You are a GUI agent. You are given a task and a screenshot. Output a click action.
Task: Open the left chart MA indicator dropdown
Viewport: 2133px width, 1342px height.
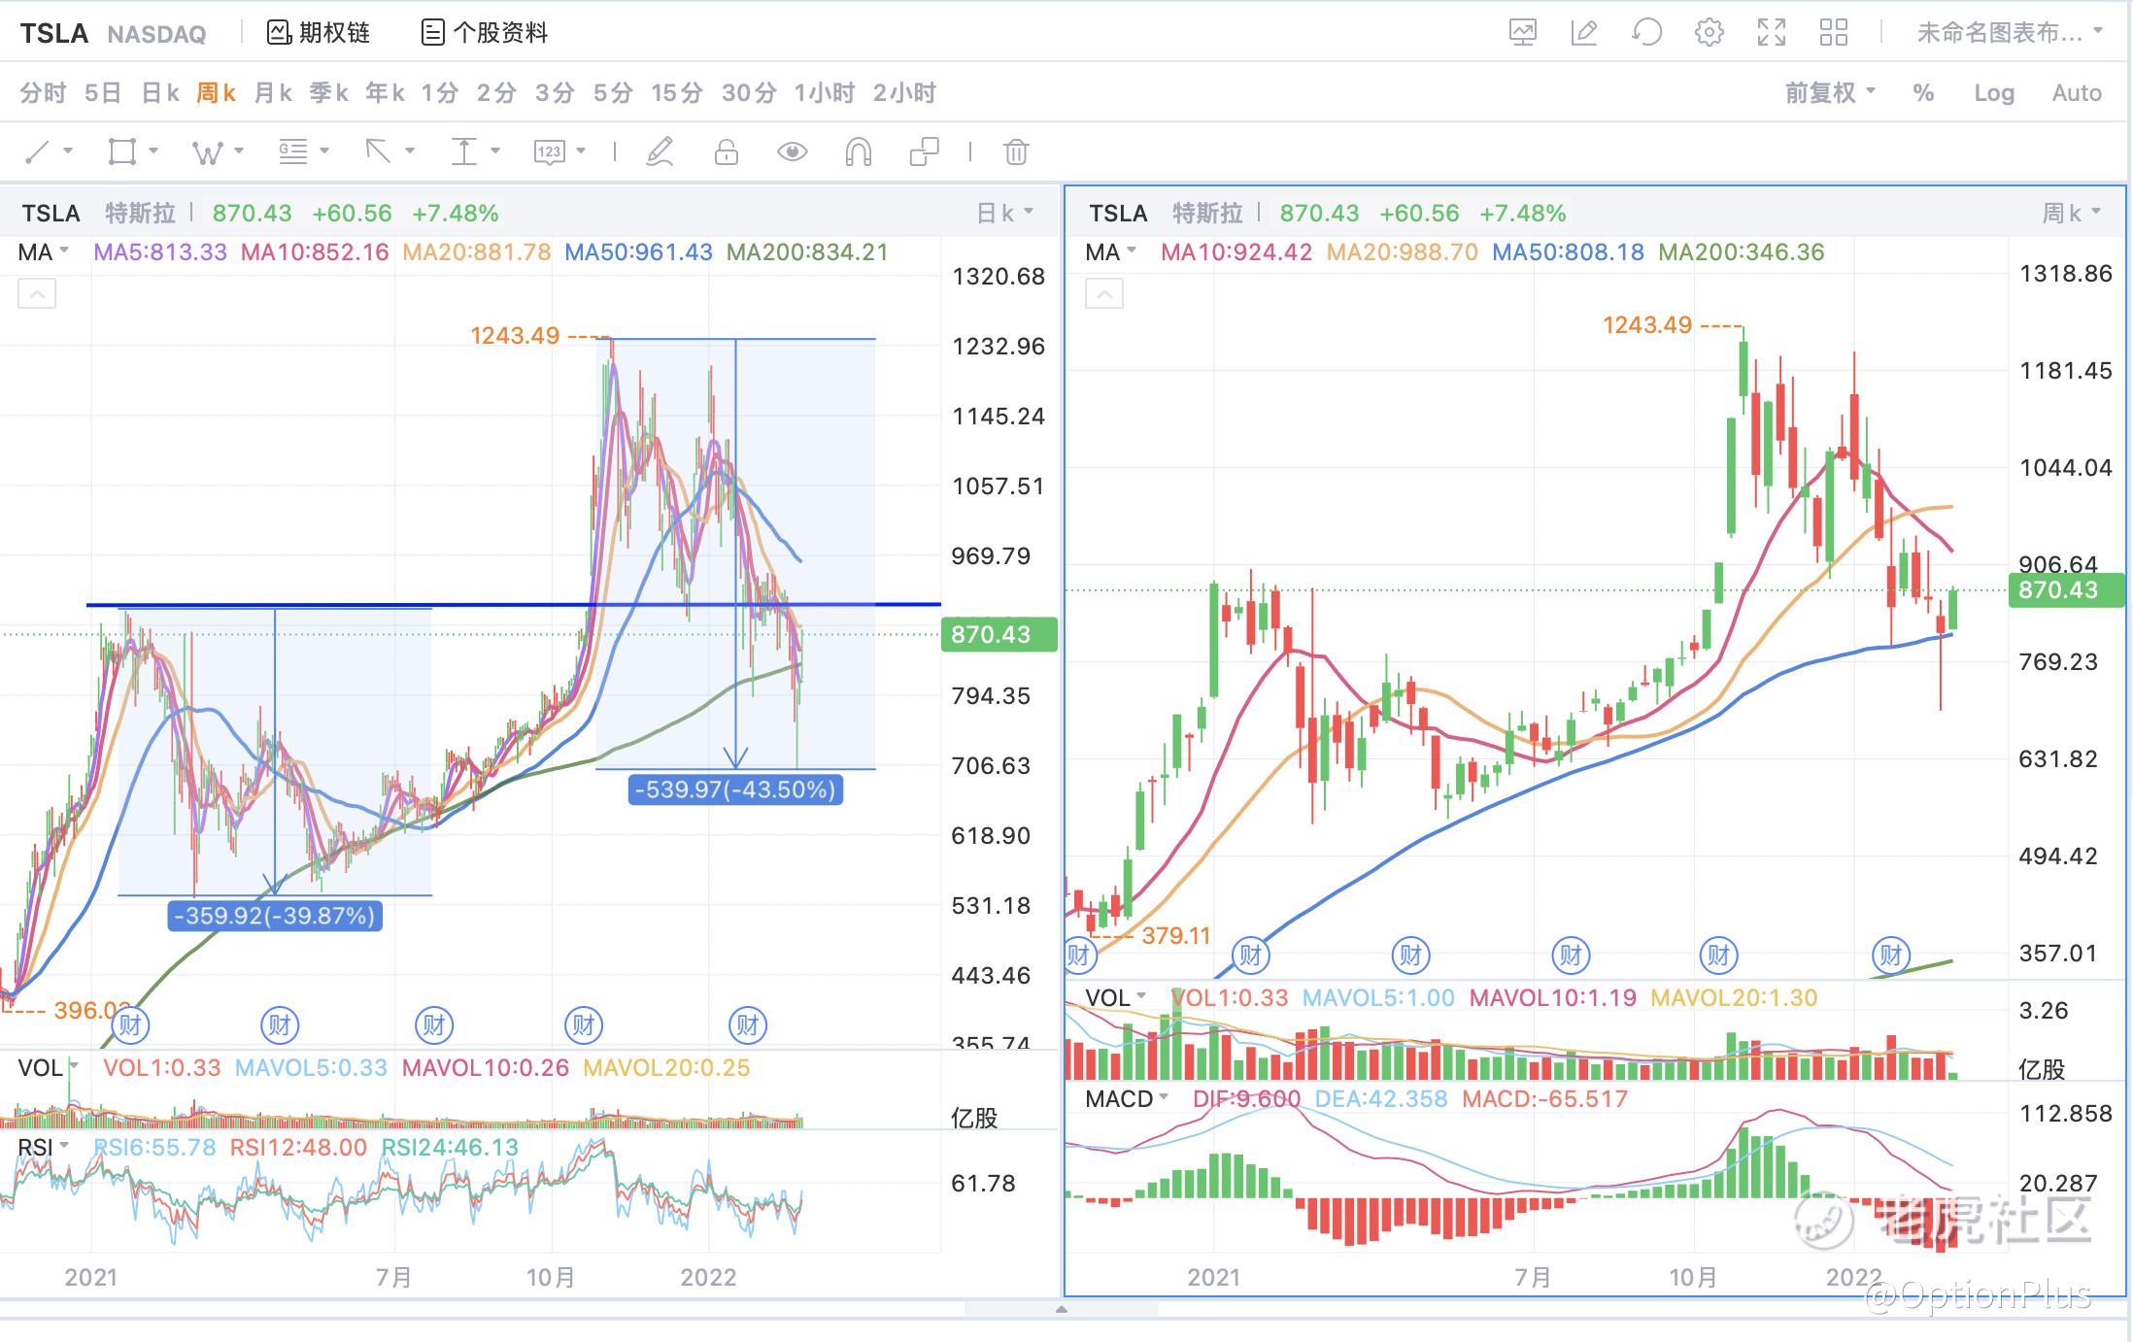click(x=44, y=252)
